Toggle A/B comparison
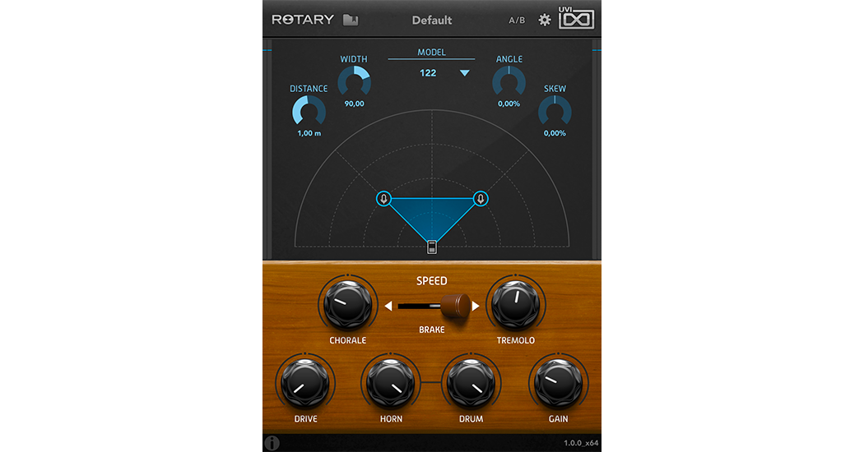The width and height of the screenshot is (864, 452). tap(516, 21)
